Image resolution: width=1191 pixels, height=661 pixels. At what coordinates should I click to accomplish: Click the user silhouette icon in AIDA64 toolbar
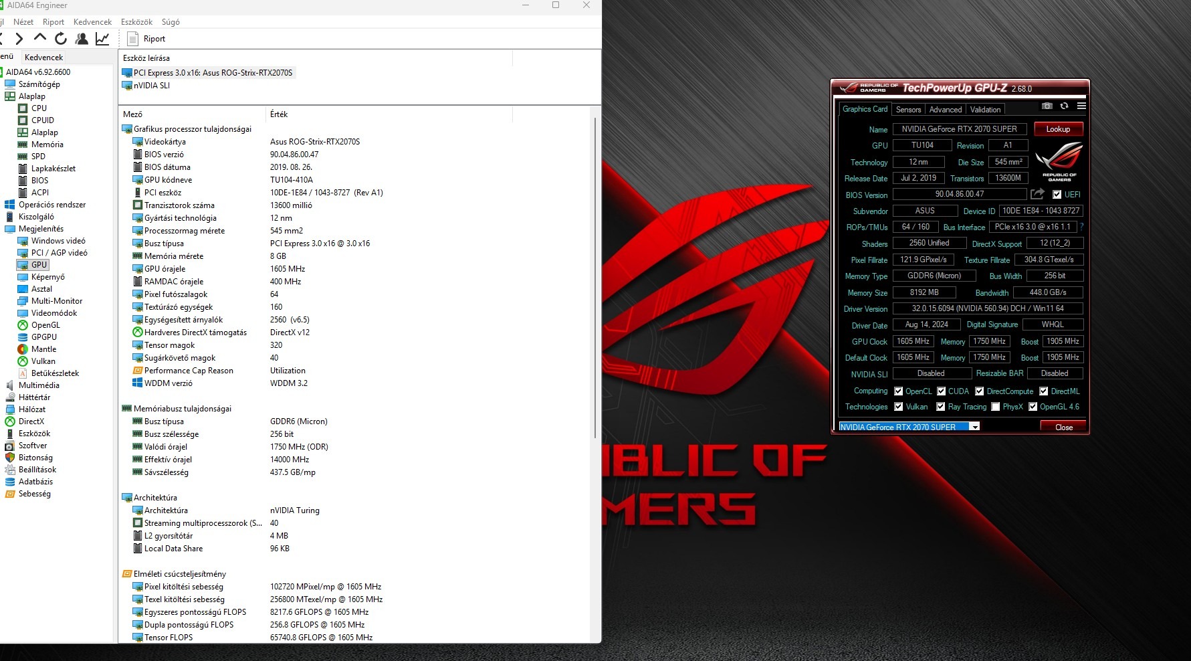click(x=82, y=39)
